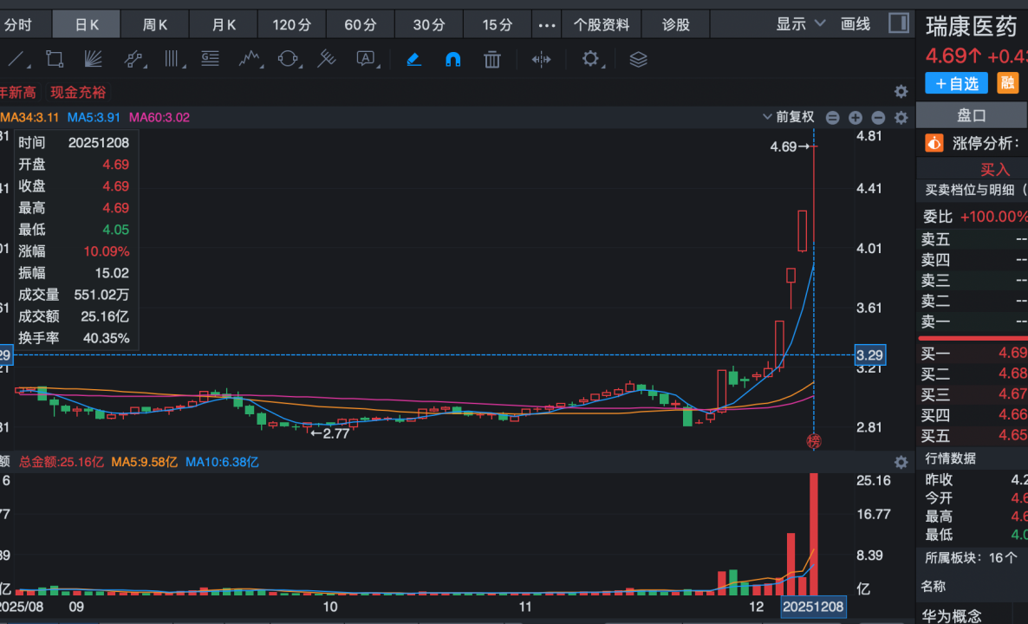Click the 涨停分析 orange flame icon
The image size is (1028, 624).
(x=934, y=143)
